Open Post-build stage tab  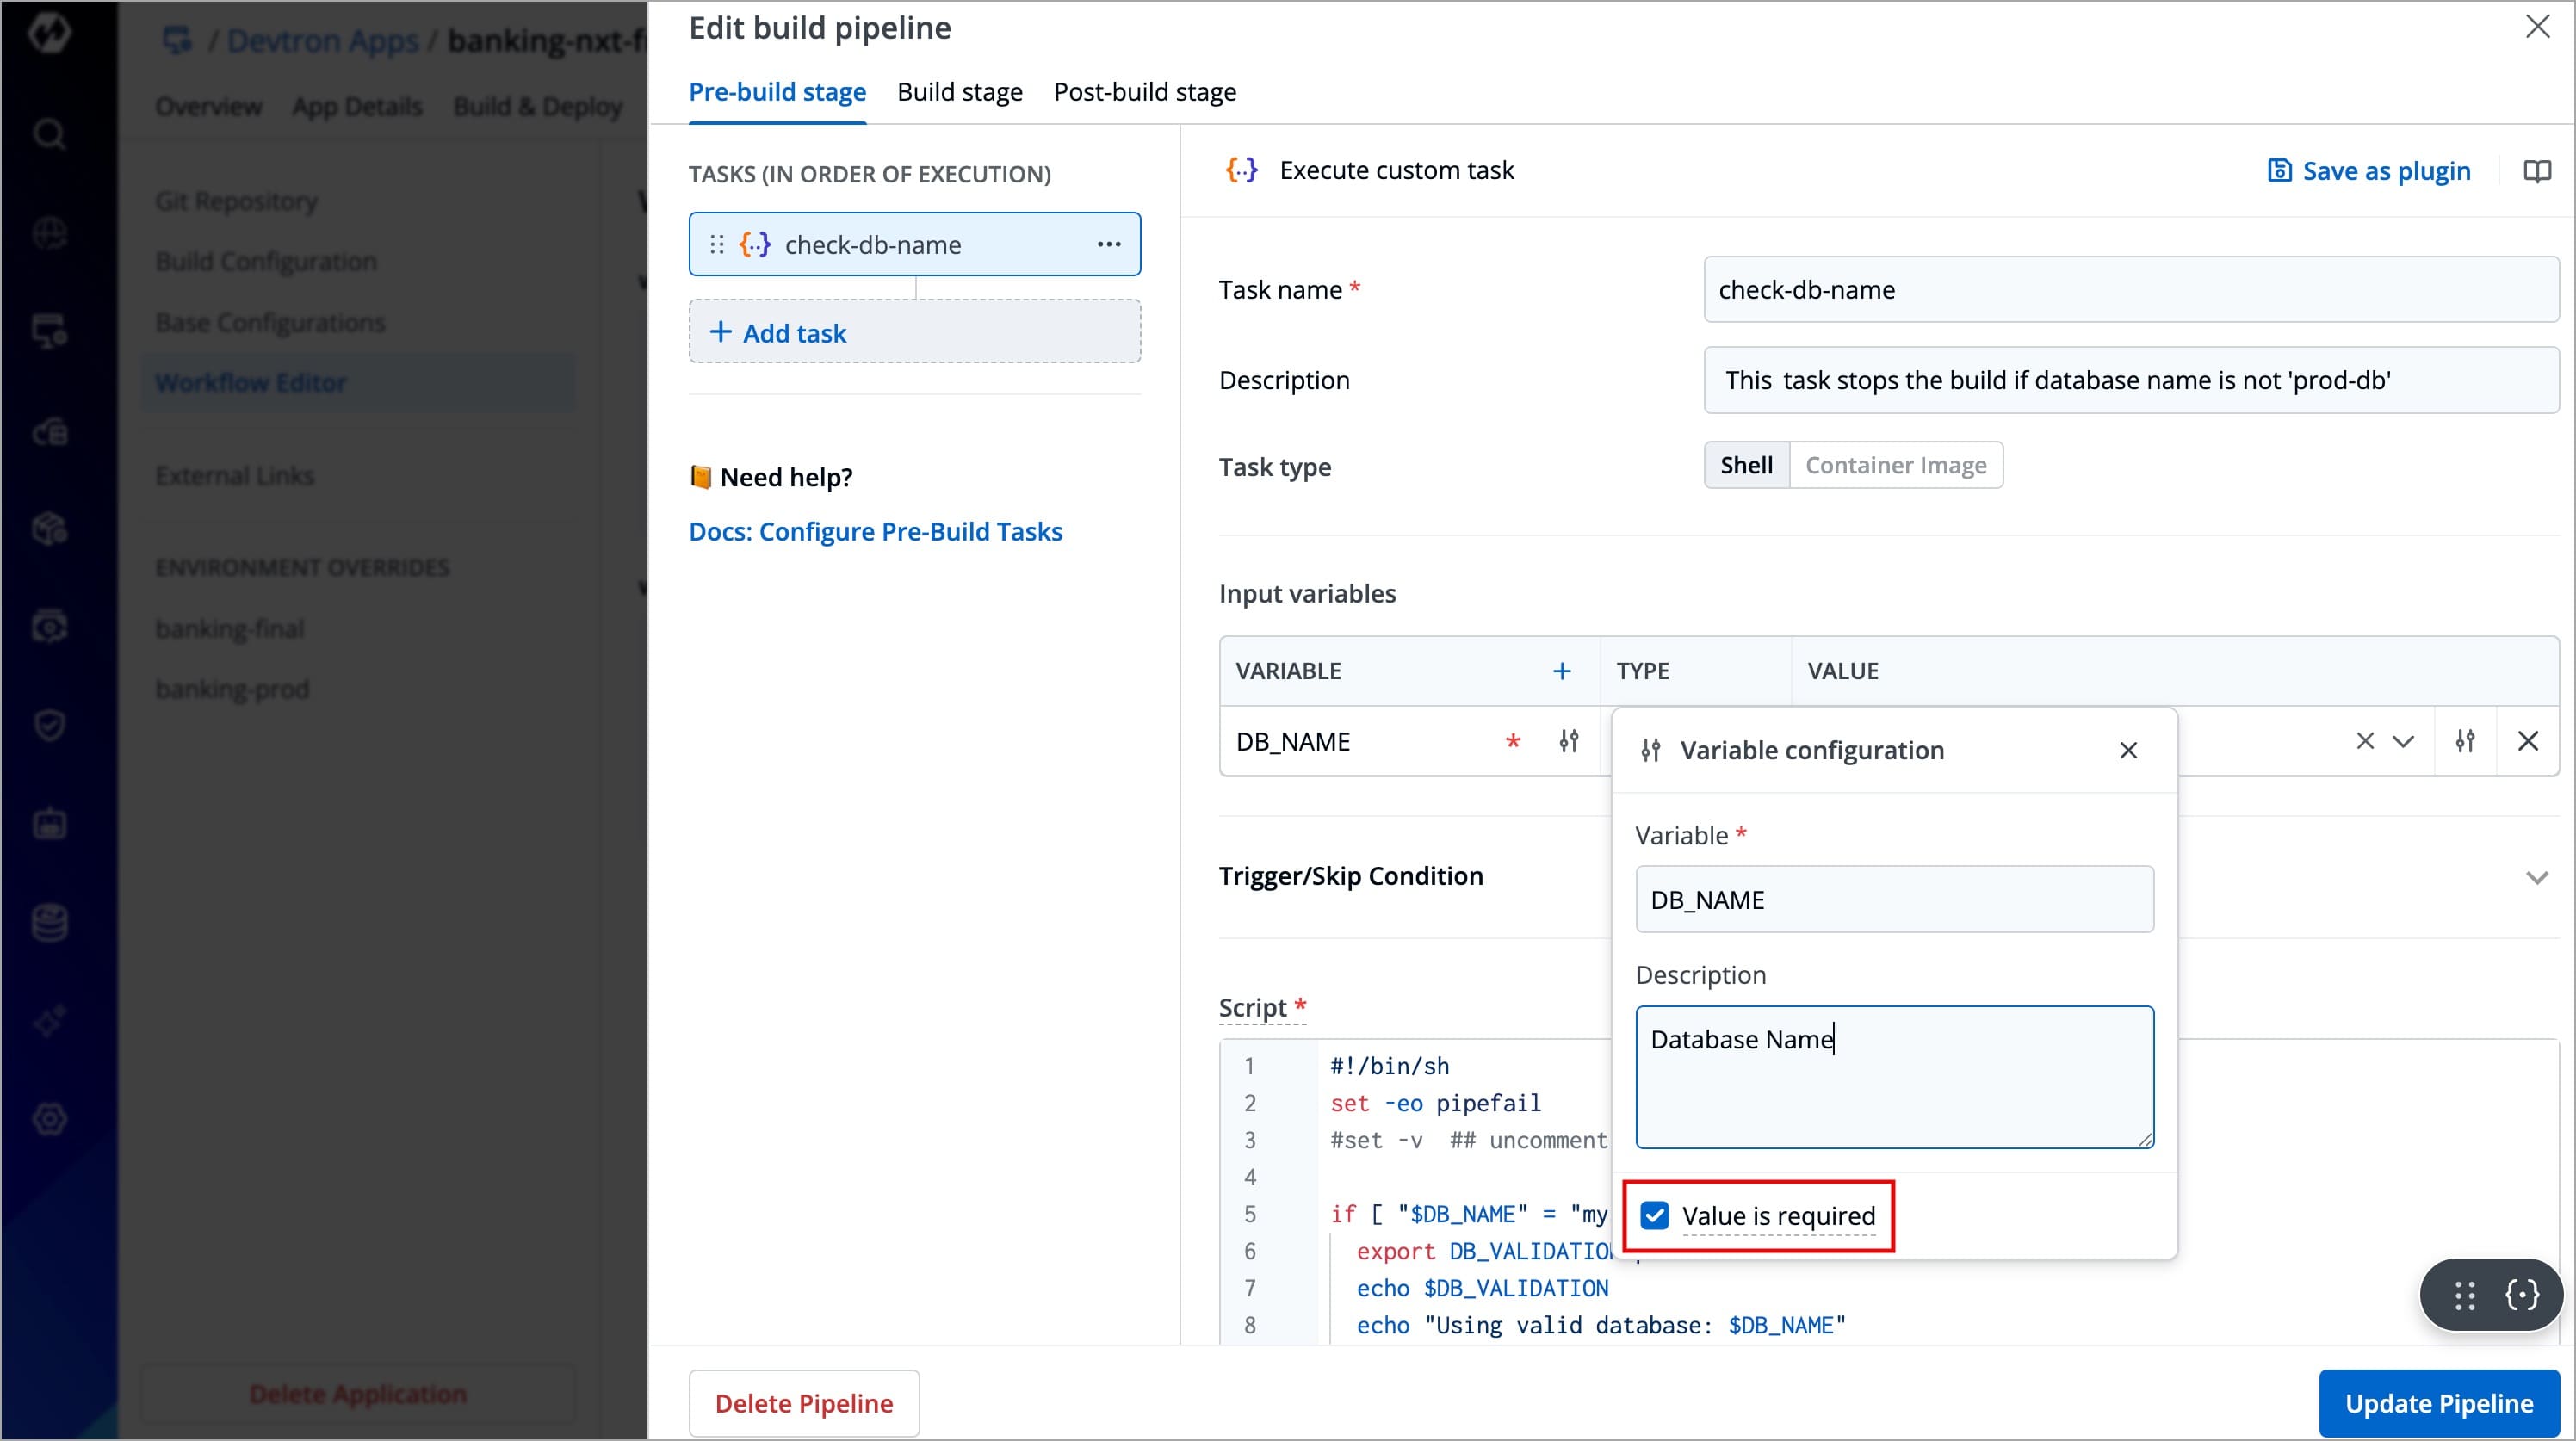click(x=1144, y=92)
